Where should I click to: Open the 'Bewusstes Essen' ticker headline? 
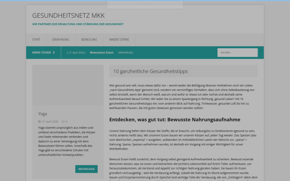tap(101, 53)
